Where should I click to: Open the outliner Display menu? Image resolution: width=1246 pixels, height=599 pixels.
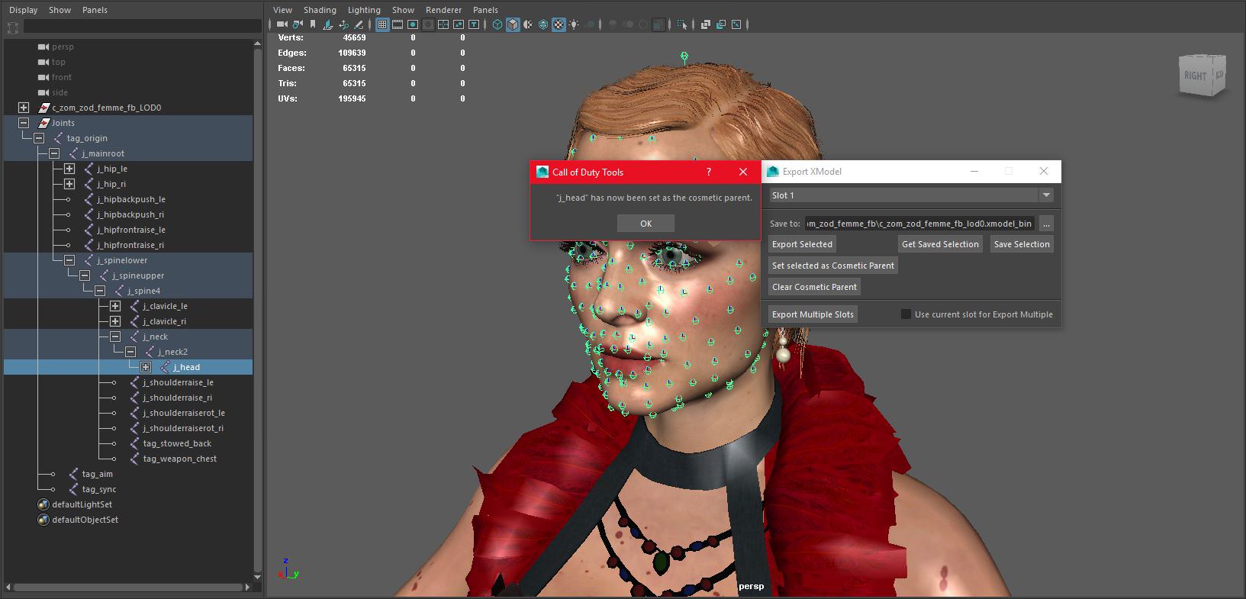pyautogui.click(x=23, y=10)
